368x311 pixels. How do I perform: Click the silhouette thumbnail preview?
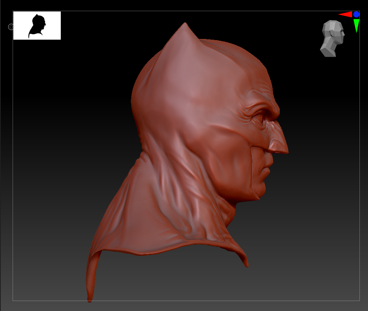(37, 25)
